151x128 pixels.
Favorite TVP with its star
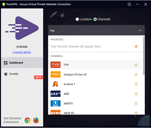click(136, 65)
